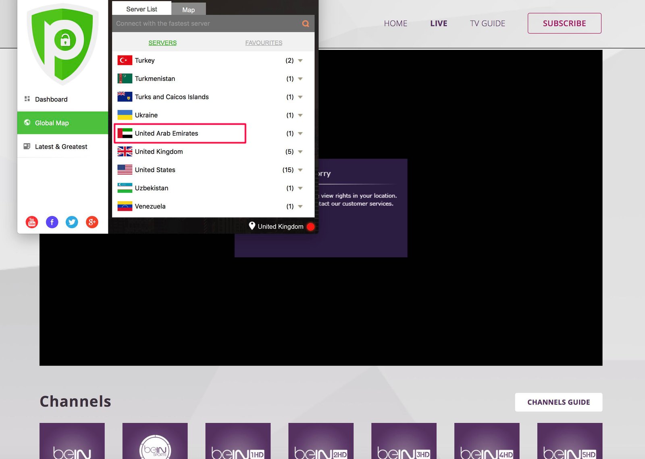Click the orange search magnifier icon
Image resolution: width=645 pixels, height=459 pixels.
click(306, 24)
